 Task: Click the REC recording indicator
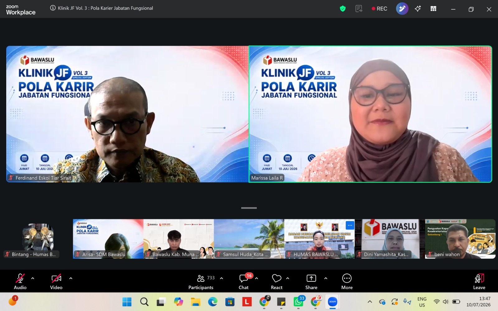pyautogui.click(x=379, y=9)
